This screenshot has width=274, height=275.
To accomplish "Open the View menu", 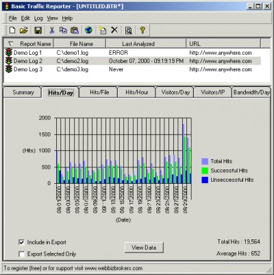I will tap(52, 19).
